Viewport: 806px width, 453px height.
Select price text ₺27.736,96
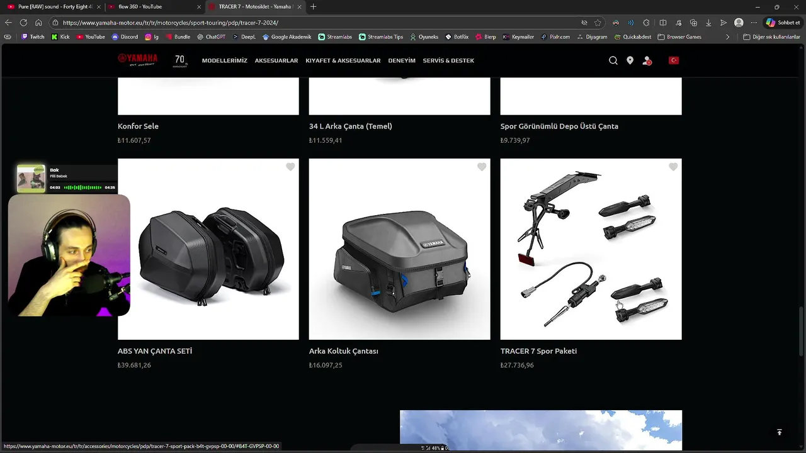pos(517,365)
